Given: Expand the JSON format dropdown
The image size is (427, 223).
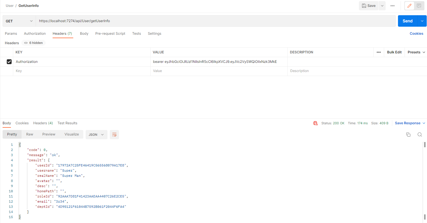Looking at the screenshot, I should click(x=96, y=135).
